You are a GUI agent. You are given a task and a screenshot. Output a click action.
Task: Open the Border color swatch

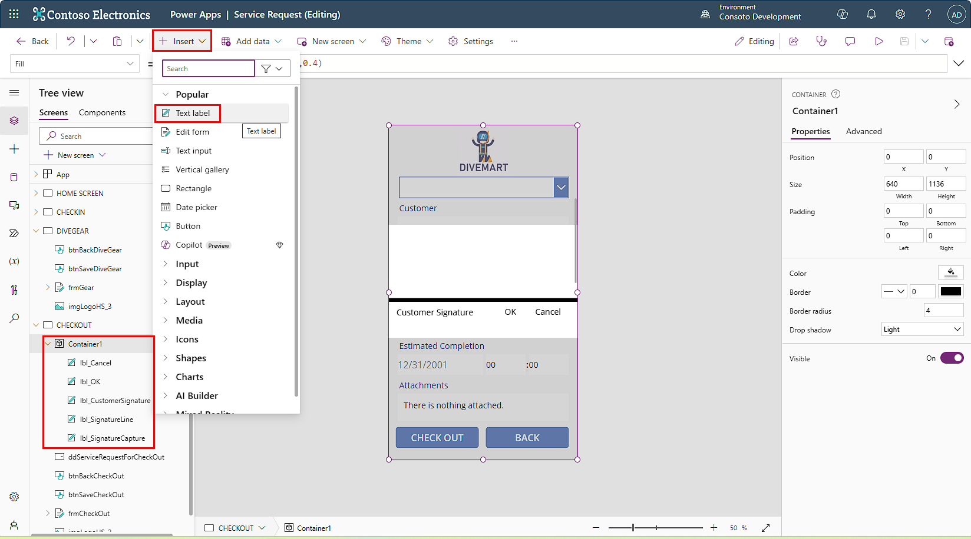(x=950, y=291)
